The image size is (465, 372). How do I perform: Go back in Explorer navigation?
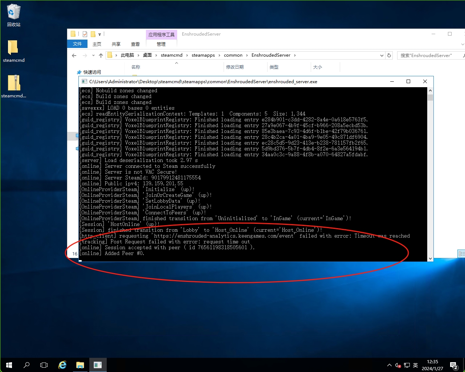tap(74, 55)
